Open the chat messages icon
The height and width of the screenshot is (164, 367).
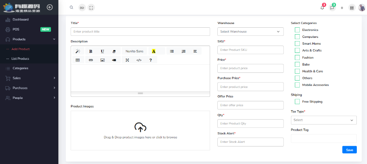[x=332, y=8]
